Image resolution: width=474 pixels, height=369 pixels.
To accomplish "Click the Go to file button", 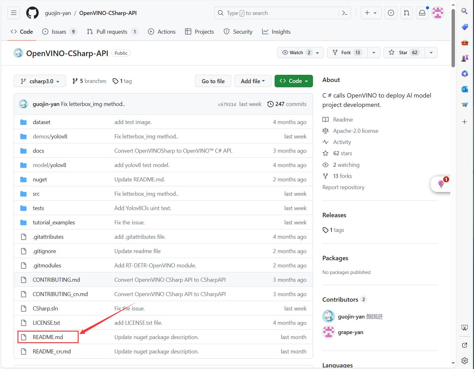I will (x=213, y=81).
